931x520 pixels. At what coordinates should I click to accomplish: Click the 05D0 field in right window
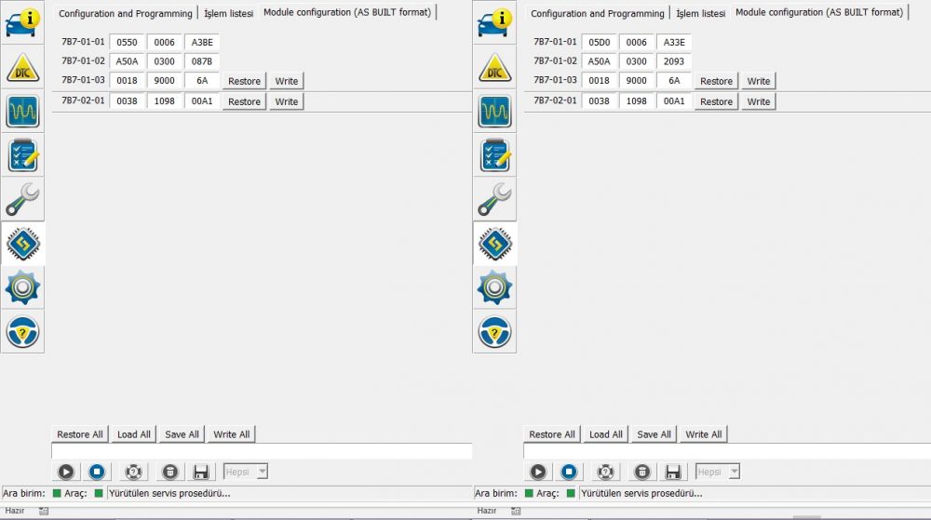[599, 42]
